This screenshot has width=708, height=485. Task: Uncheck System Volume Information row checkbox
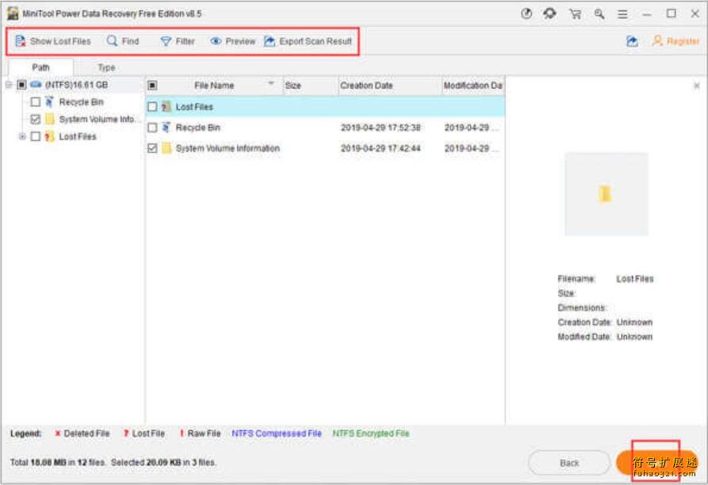(x=152, y=148)
